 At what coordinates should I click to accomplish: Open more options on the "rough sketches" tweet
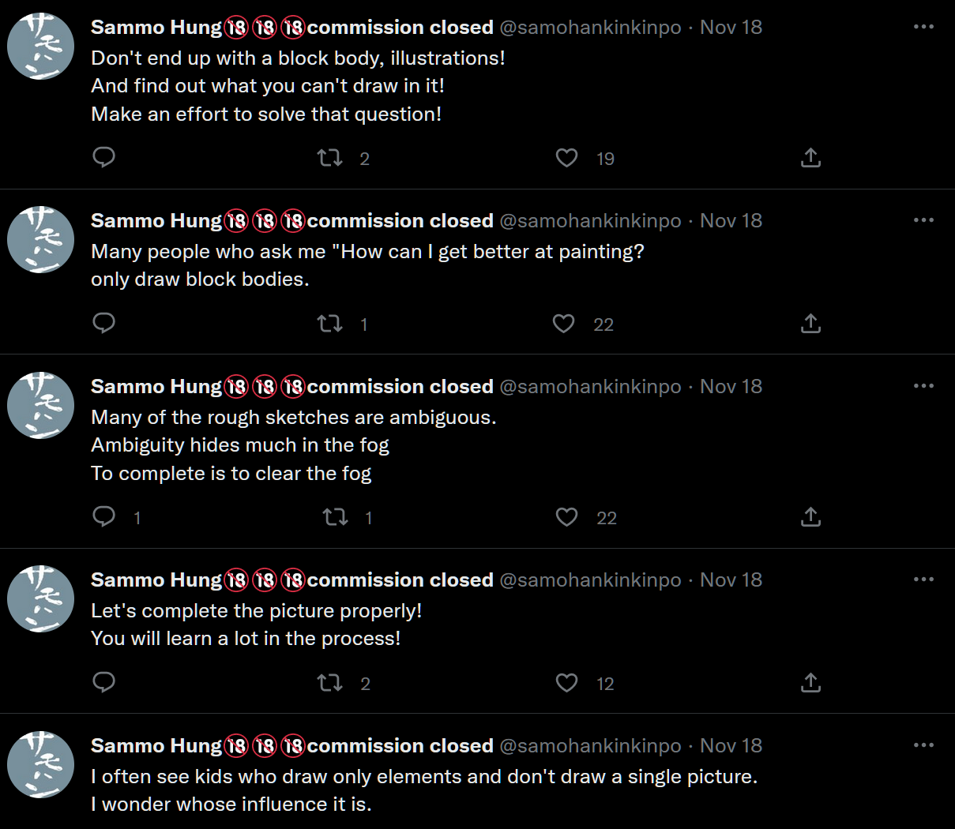[x=923, y=386]
